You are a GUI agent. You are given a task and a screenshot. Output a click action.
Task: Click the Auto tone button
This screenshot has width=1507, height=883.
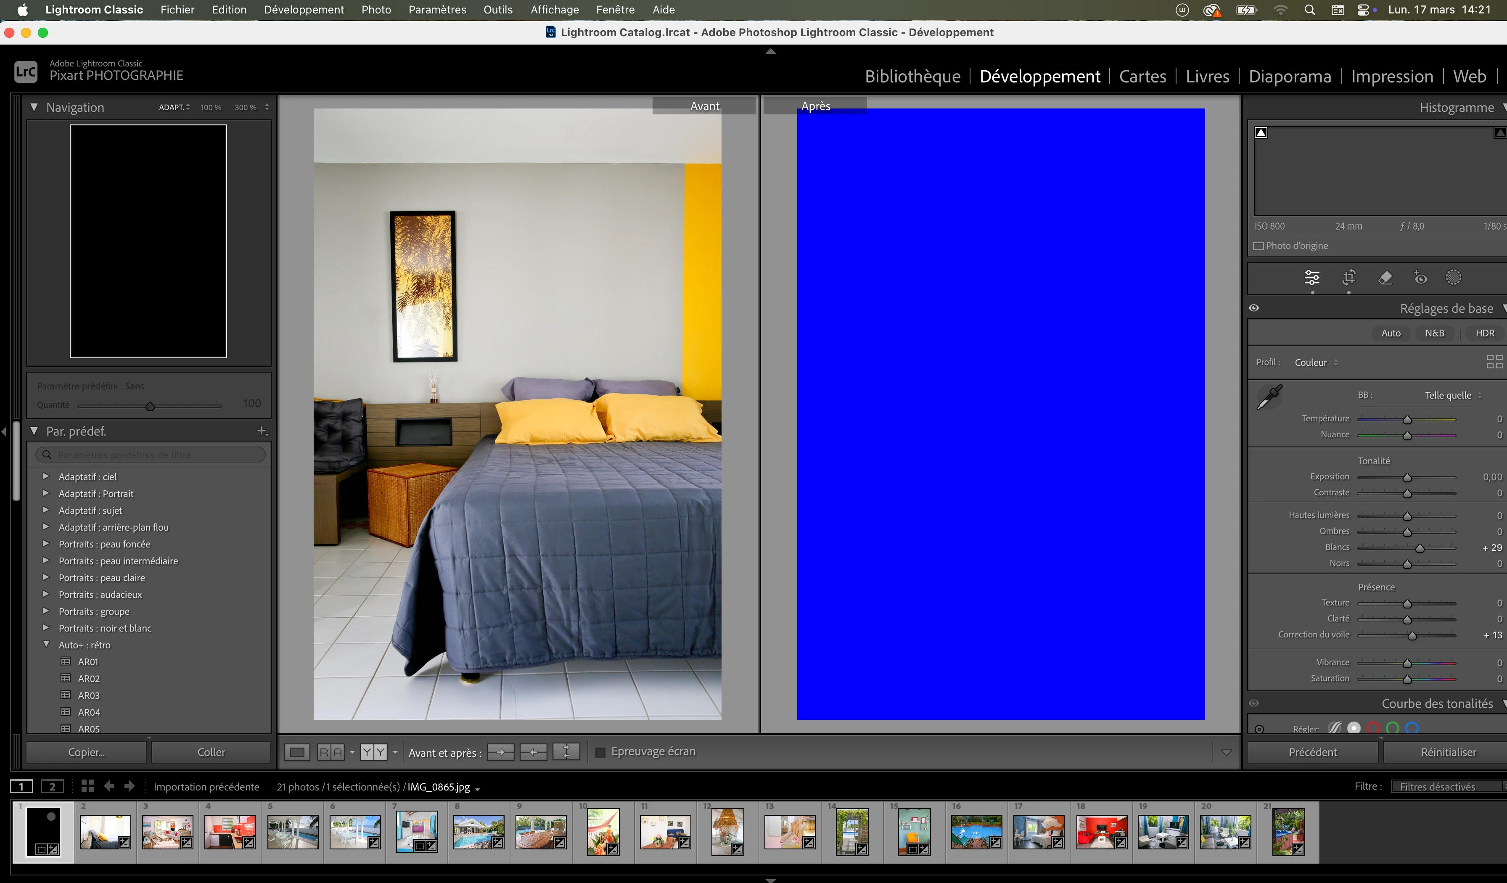[x=1391, y=333]
